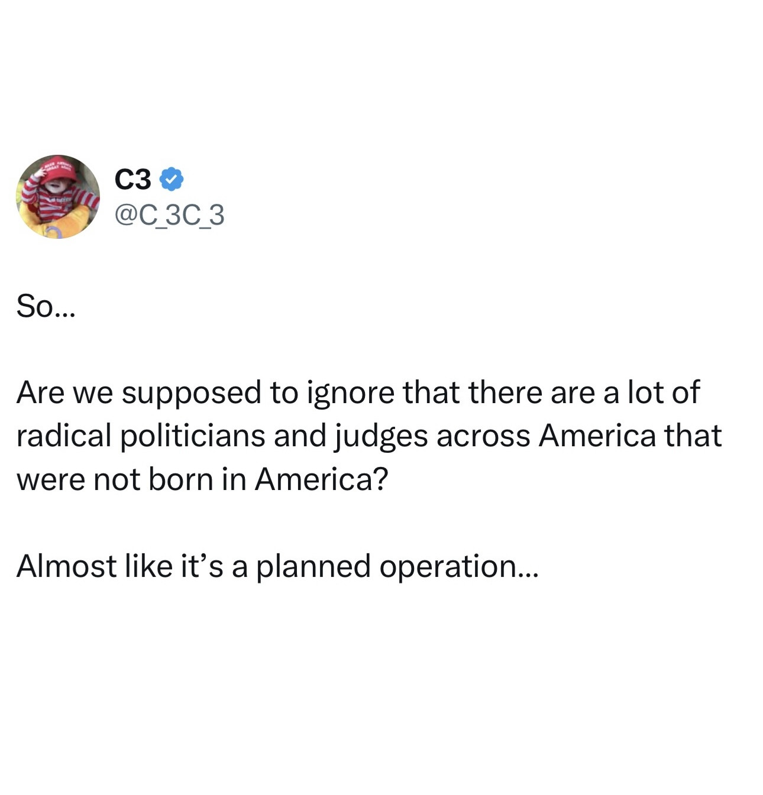Click the word "Almost" in the last line
The image size is (763, 795).
click(66, 566)
